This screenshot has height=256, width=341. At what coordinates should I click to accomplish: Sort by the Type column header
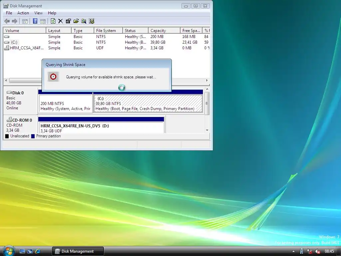click(83, 30)
